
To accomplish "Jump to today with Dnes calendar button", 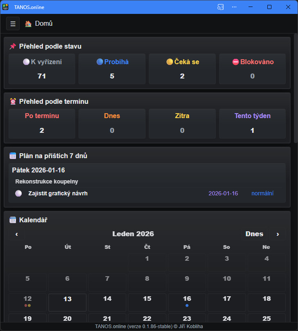I will [x=254, y=234].
